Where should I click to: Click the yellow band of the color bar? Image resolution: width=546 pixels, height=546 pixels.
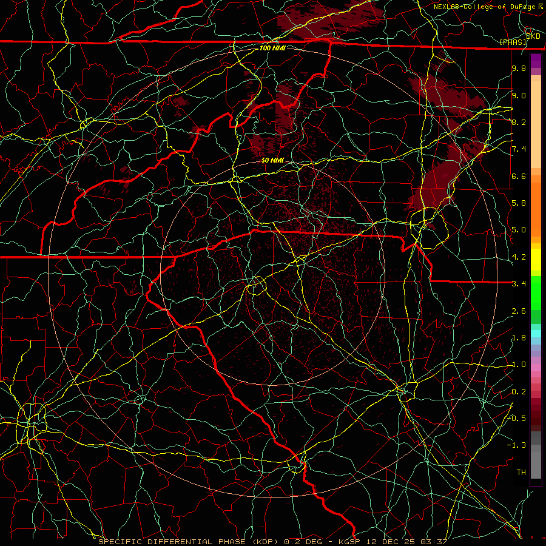pos(536,260)
